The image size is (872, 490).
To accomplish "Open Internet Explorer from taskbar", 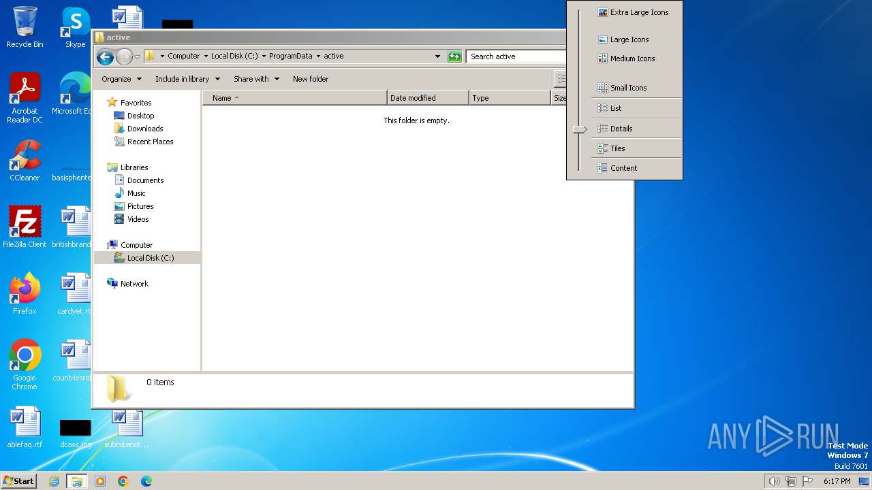I will (x=54, y=481).
